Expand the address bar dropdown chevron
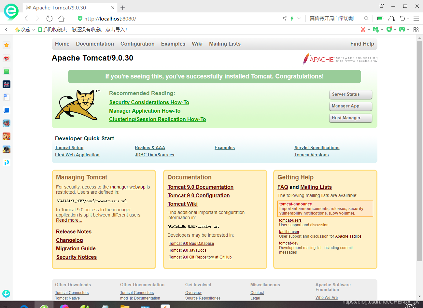 (299, 19)
